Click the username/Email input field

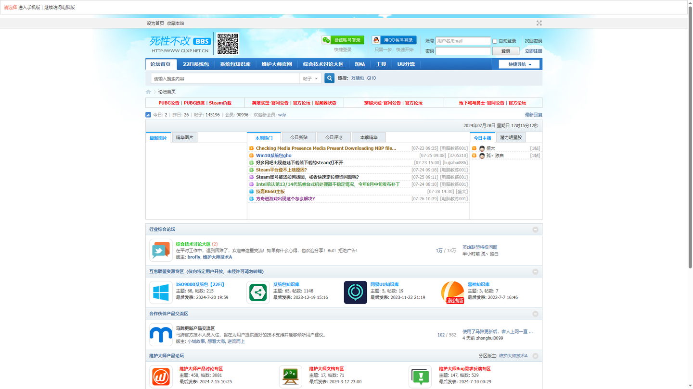click(x=463, y=41)
